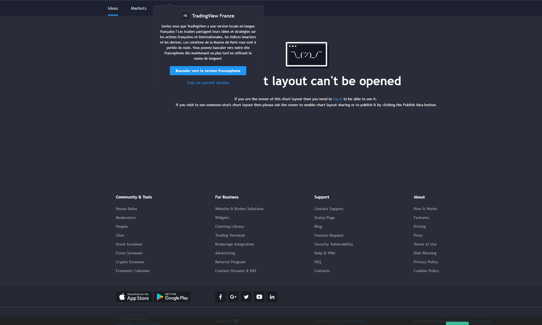This screenshot has width=542, height=325.
Task: Open the LinkedIn social icon
Action: (272, 297)
